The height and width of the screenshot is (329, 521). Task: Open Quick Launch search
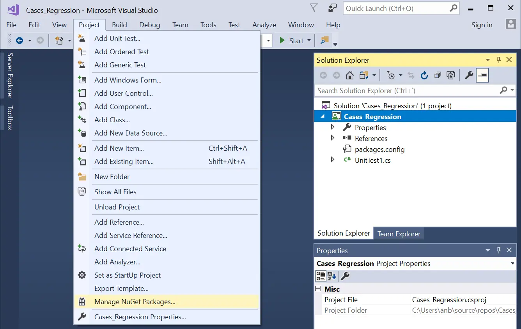[397, 8]
